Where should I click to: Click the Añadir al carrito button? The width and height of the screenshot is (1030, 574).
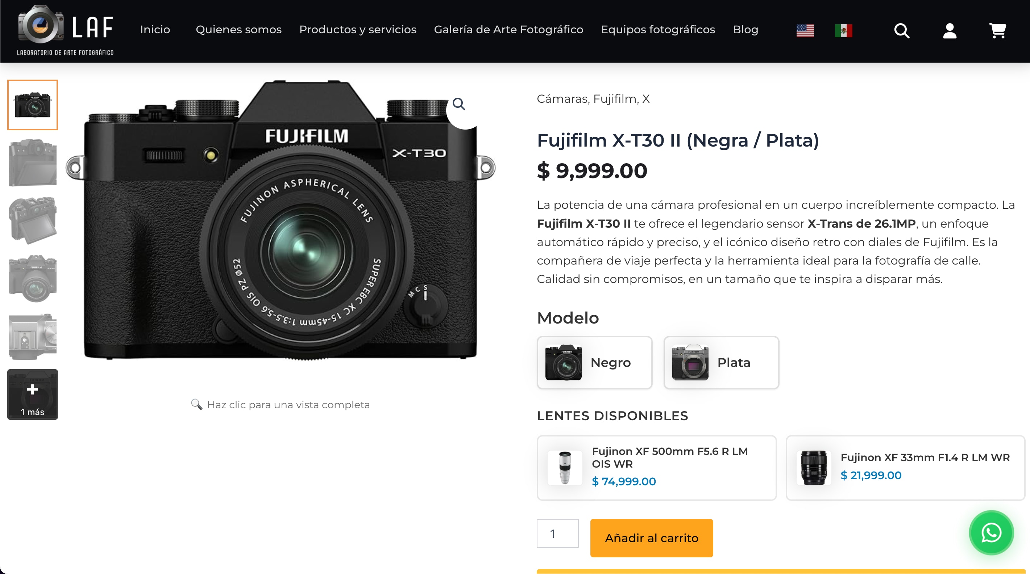tap(651, 538)
